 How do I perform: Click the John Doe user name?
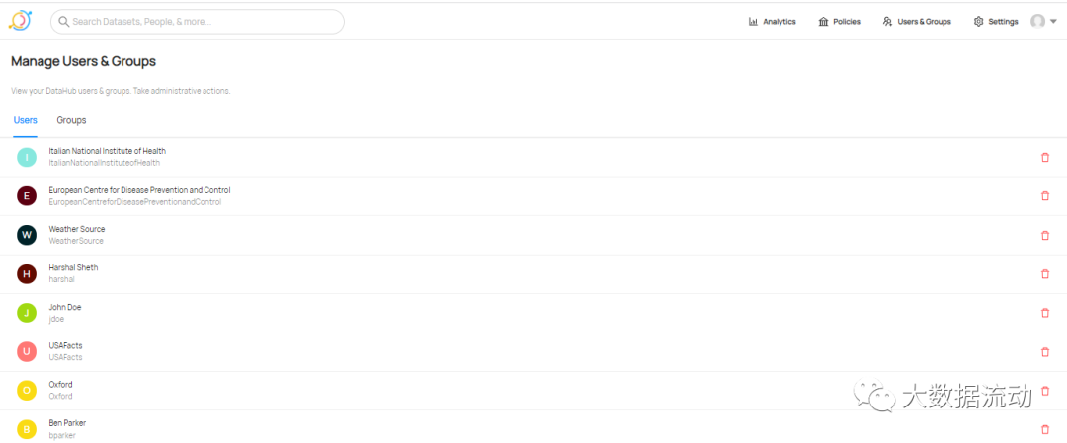pos(64,307)
